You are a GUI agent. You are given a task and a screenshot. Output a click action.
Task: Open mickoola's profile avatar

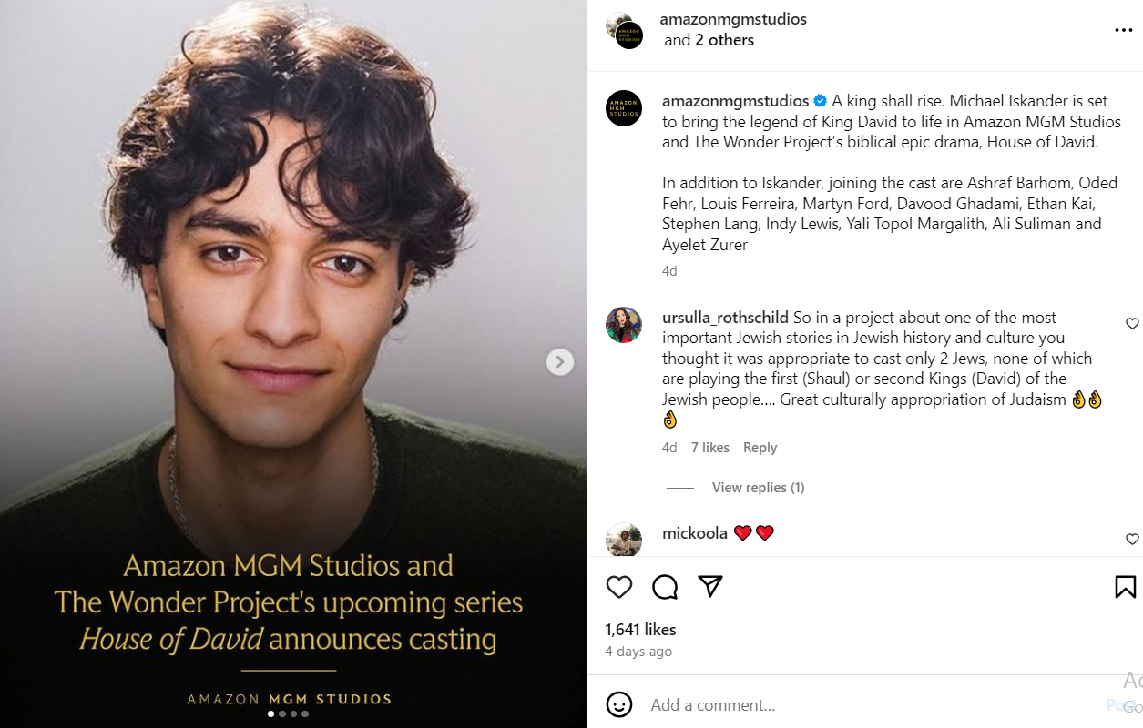coord(624,539)
